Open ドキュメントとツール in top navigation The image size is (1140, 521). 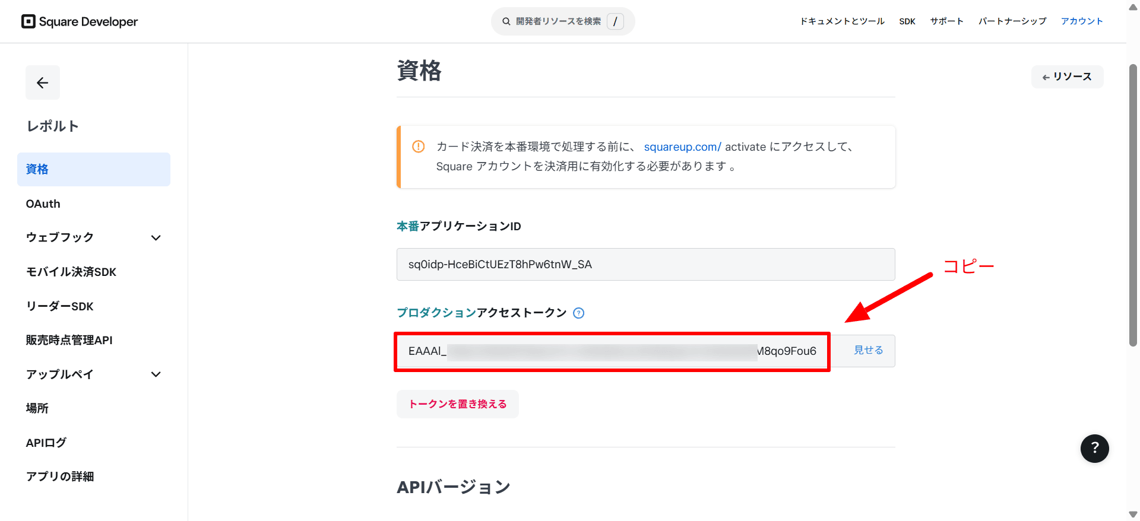842,21
